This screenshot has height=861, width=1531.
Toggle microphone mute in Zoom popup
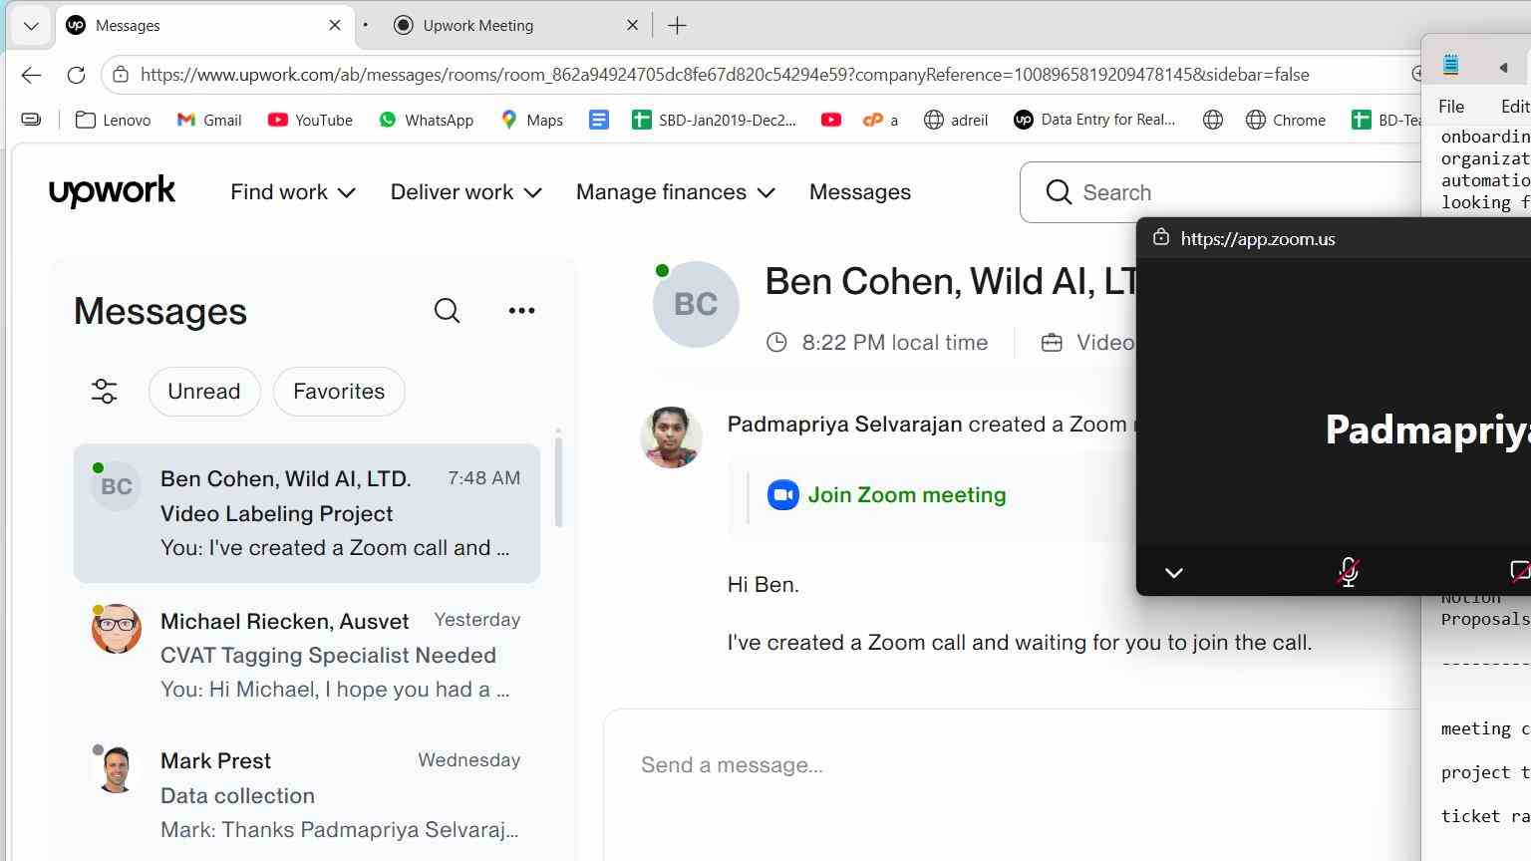1348,572
